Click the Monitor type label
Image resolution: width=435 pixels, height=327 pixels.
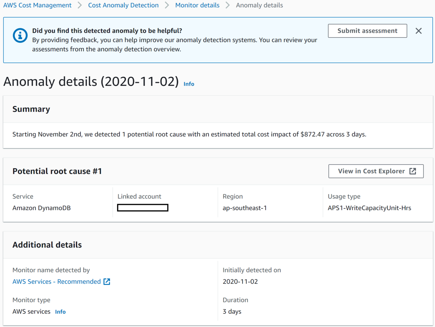coord(31,300)
